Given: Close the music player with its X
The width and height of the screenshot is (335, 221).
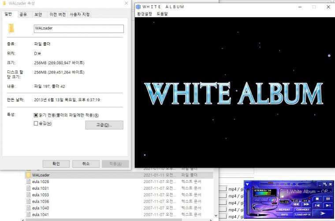Looking at the screenshot, I should click(x=331, y=184).
